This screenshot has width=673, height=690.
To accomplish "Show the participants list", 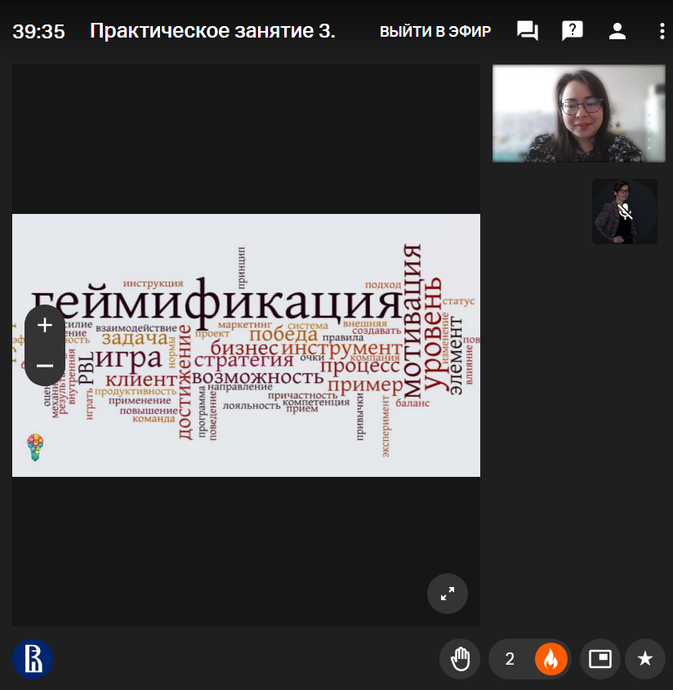I will [x=617, y=32].
